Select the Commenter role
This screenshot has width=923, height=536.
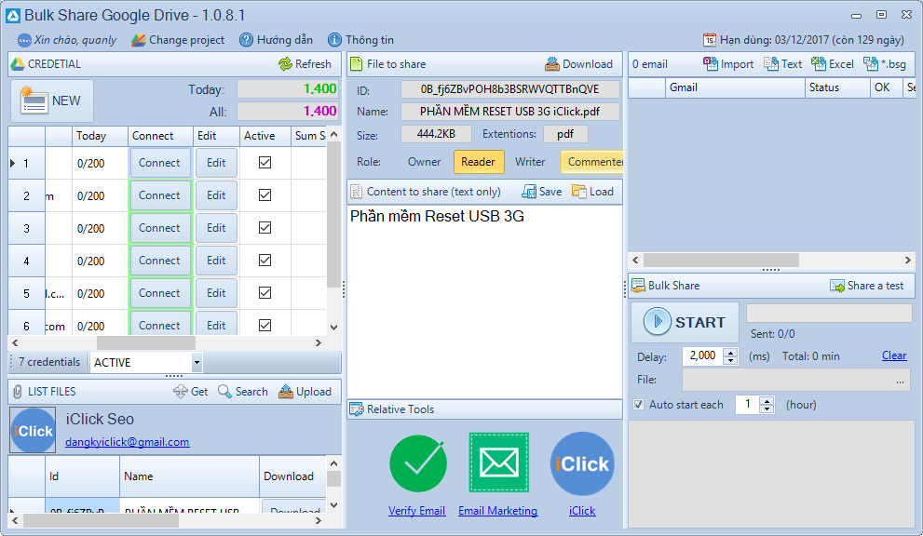pos(592,162)
